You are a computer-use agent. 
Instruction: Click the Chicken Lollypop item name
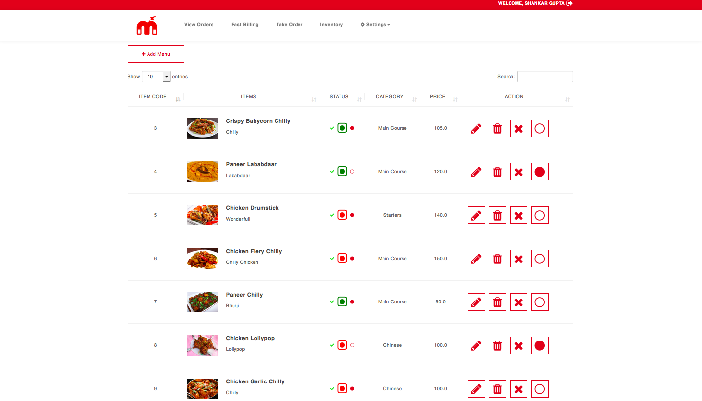pyautogui.click(x=250, y=338)
